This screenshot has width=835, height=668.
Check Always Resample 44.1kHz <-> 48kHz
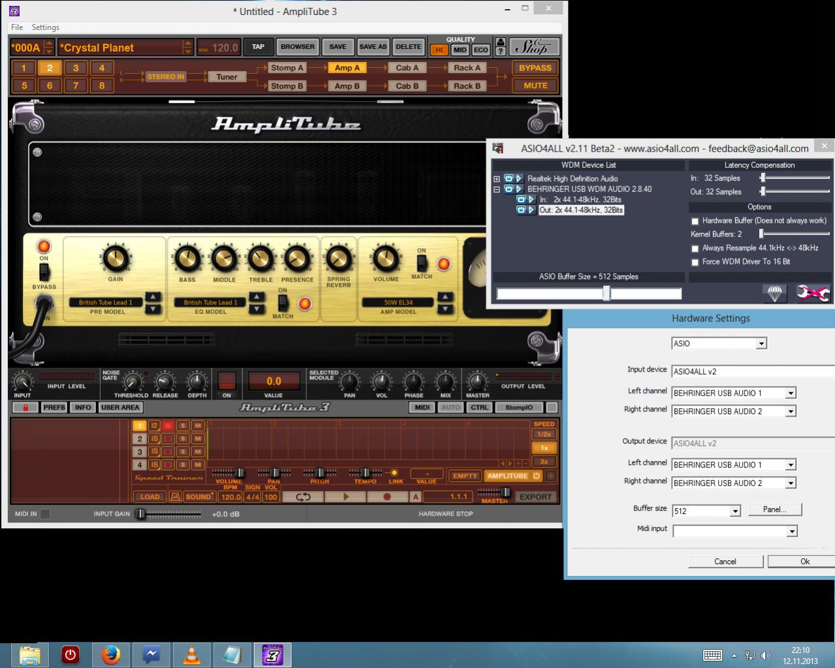695,249
